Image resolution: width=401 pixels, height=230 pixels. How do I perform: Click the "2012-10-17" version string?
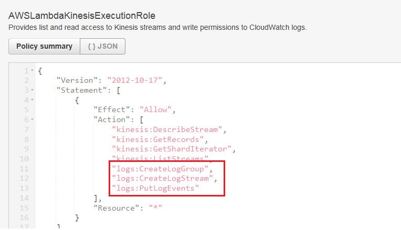(x=135, y=80)
